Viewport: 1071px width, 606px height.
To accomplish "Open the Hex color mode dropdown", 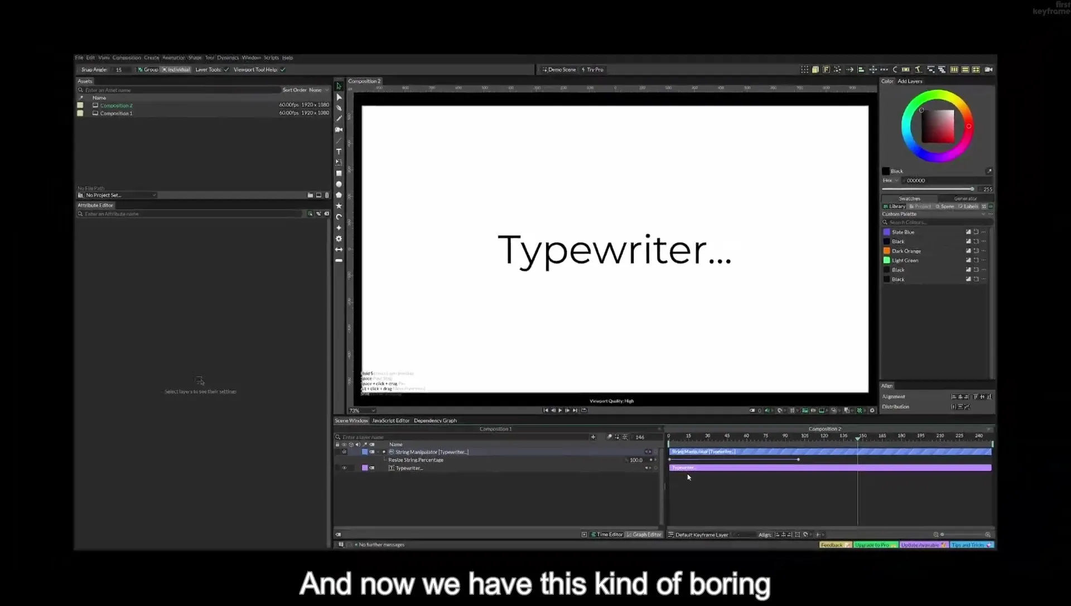I will [x=890, y=180].
